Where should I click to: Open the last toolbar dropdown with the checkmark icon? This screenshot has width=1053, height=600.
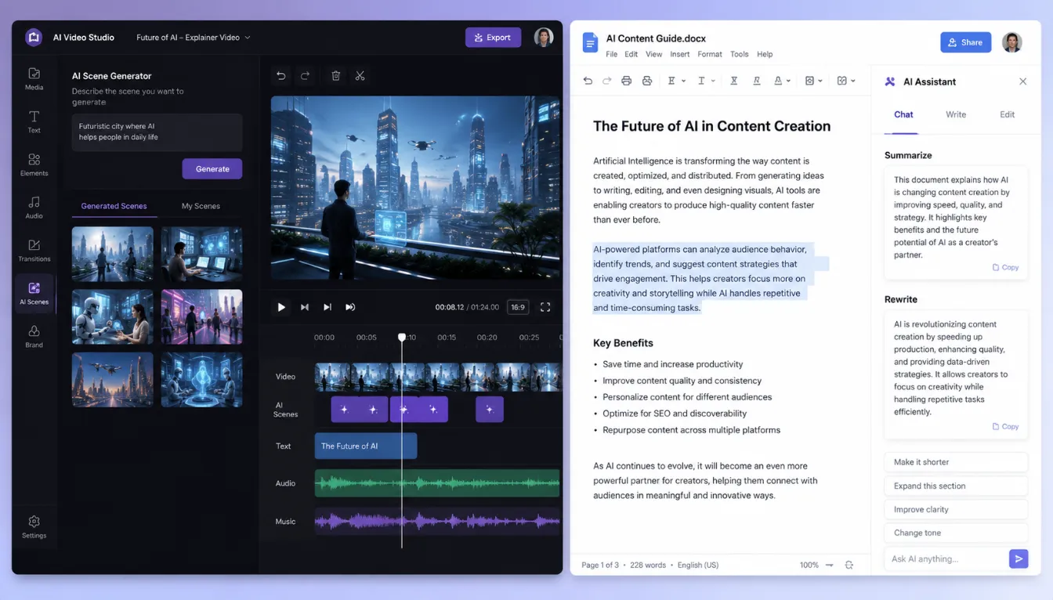pyautogui.click(x=846, y=81)
